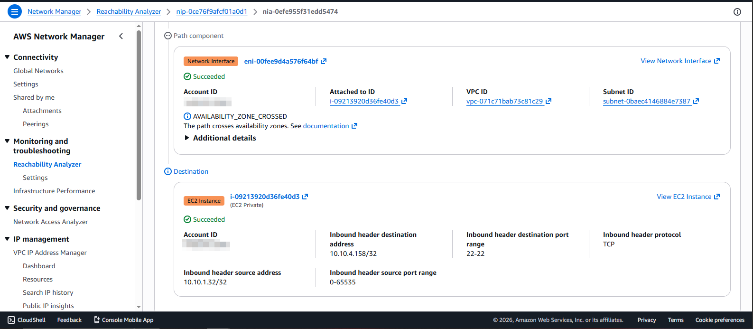Collapse Monitoring and troubleshooting section
This screenshot has width=753, height=329.
(x=7, y=141)
